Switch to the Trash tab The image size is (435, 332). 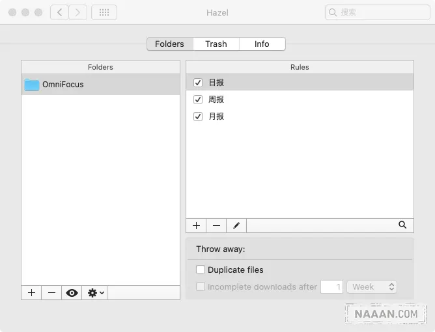(216, 44)
